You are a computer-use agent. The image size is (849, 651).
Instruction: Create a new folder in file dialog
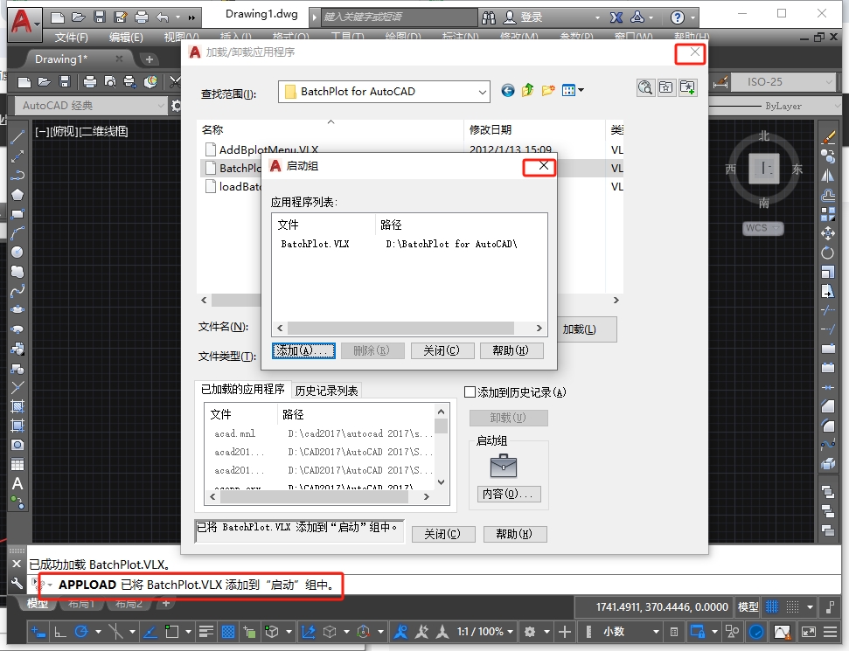[x=548, y=90]
